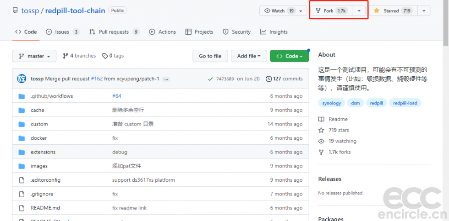Viewport: 449px width, 221px height.
Task: Open the redpill-tool-chain repository link
Action: click(x=75, y=11)
